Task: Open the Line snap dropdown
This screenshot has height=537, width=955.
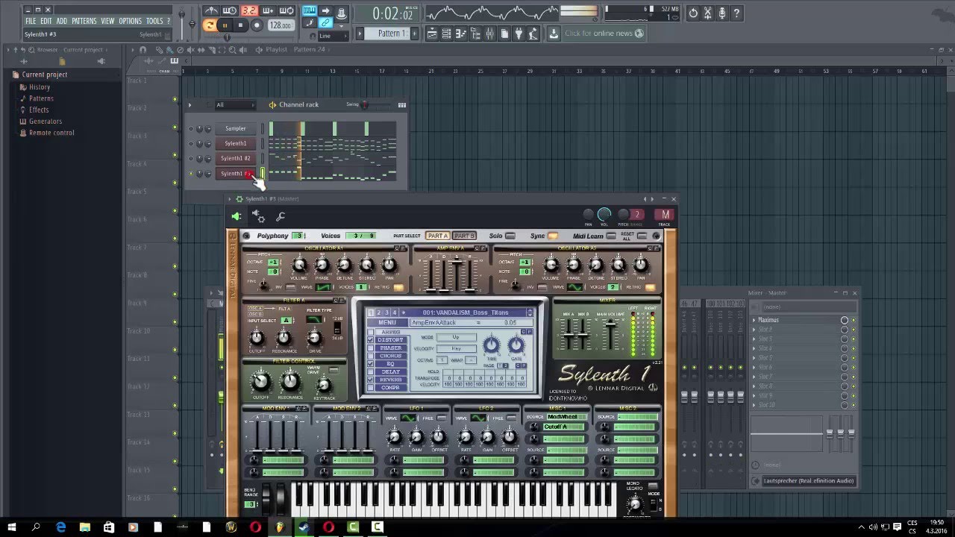Action: [x=332, y=36]
